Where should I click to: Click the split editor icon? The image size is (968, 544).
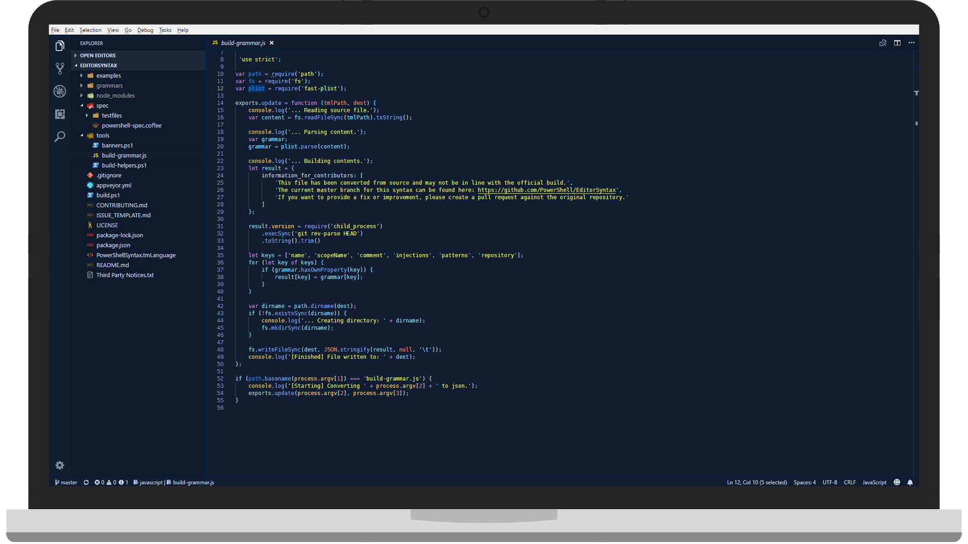tap(897, 43)
